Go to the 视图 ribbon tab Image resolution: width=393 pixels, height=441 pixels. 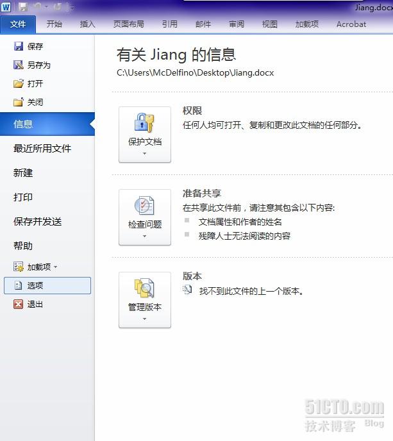(x=270, y=24)
